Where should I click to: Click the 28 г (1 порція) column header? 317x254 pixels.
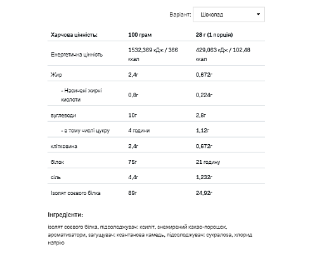pos(214,35)
